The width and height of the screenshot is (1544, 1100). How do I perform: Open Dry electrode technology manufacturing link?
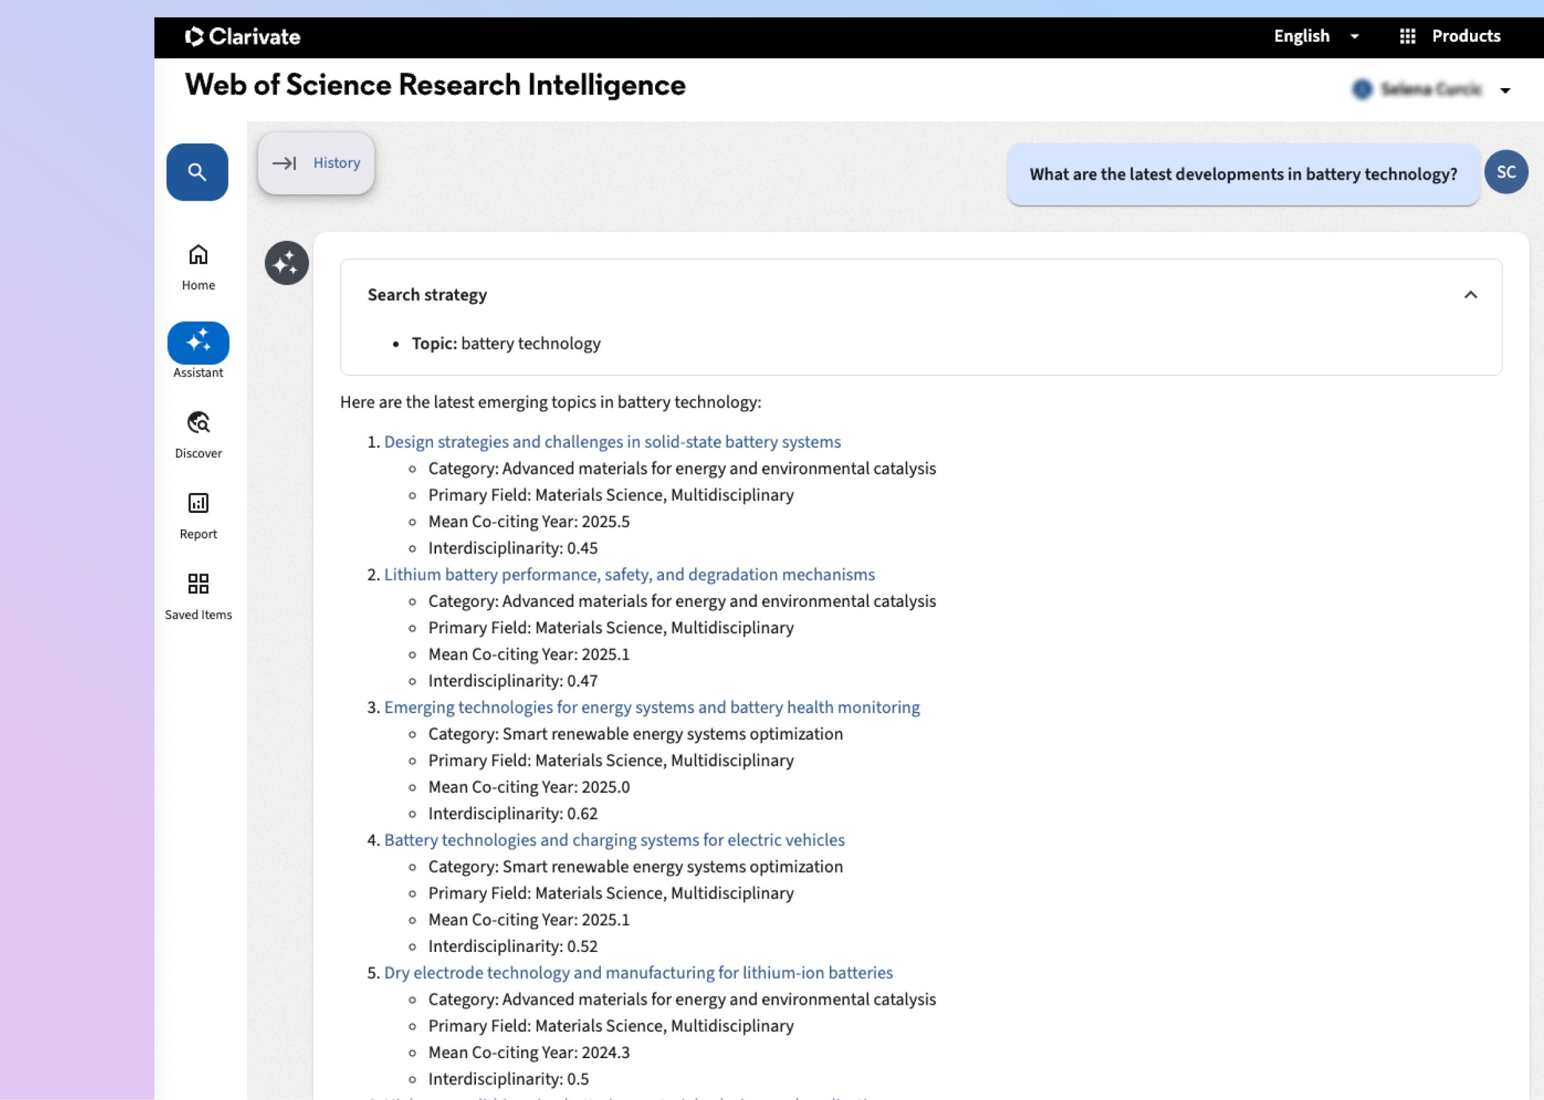638,973
